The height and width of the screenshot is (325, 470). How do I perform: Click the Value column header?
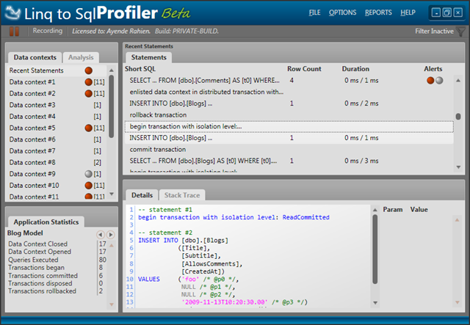point(419,210)
